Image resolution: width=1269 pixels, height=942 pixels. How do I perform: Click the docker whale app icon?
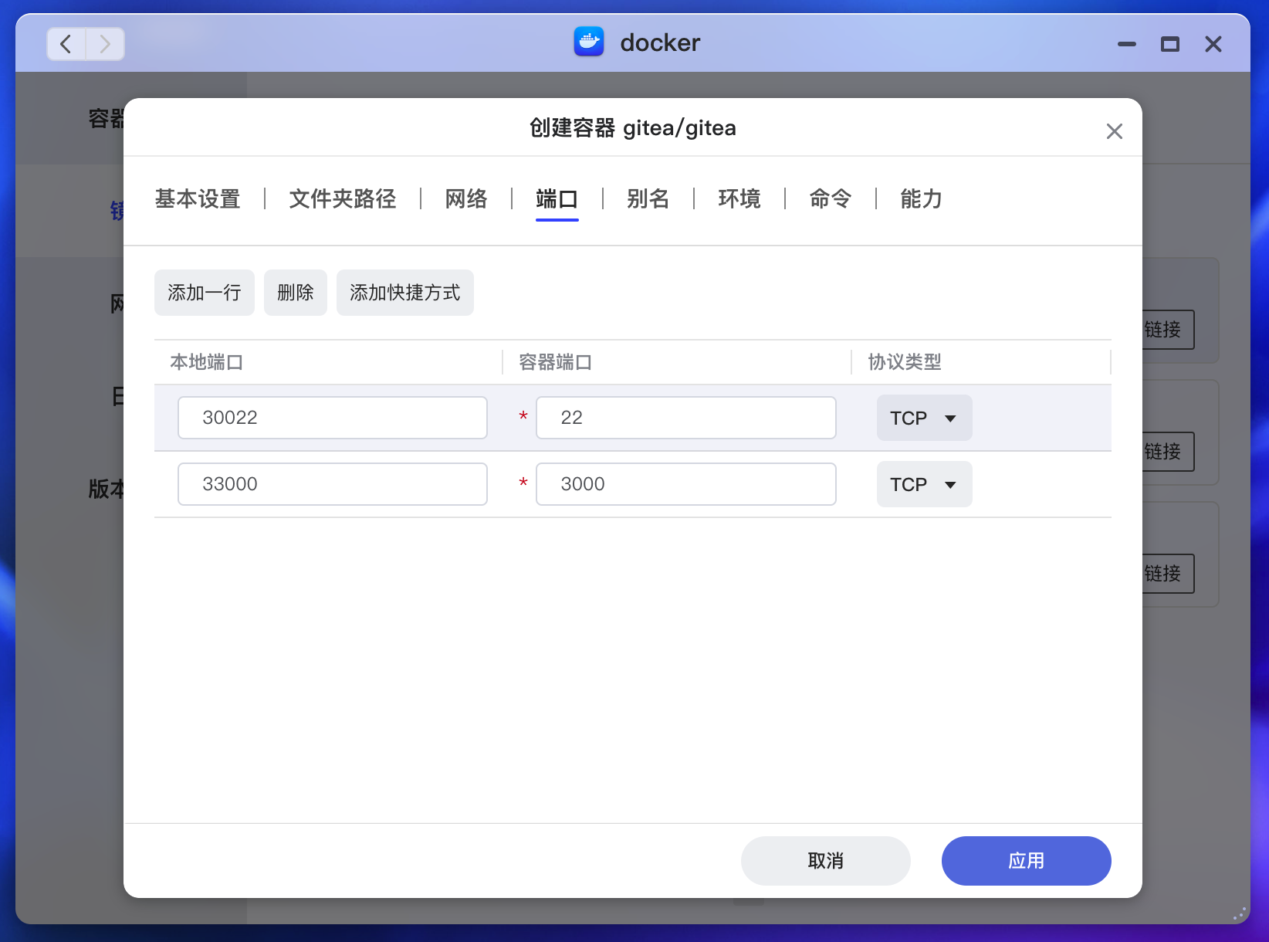[589, 42]
